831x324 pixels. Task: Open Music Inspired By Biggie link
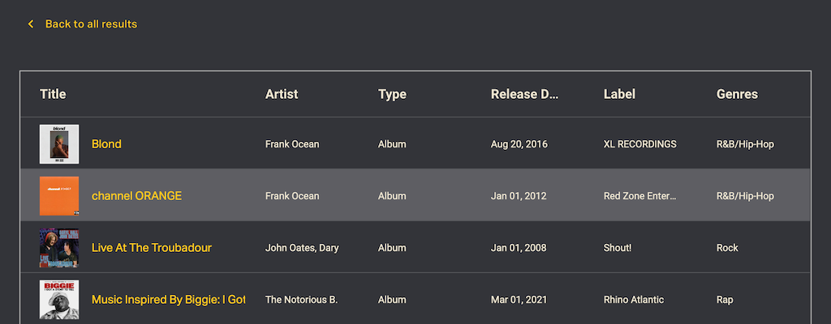pos(168,300)
